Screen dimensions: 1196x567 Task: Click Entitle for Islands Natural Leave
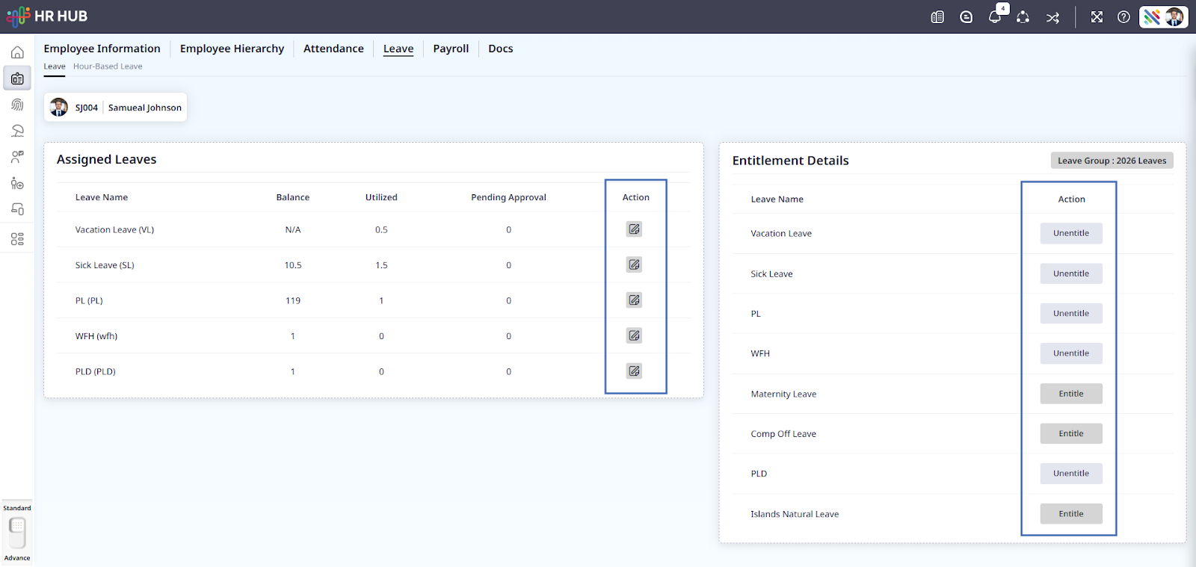pyautogui.click(x=1070, y=514)
